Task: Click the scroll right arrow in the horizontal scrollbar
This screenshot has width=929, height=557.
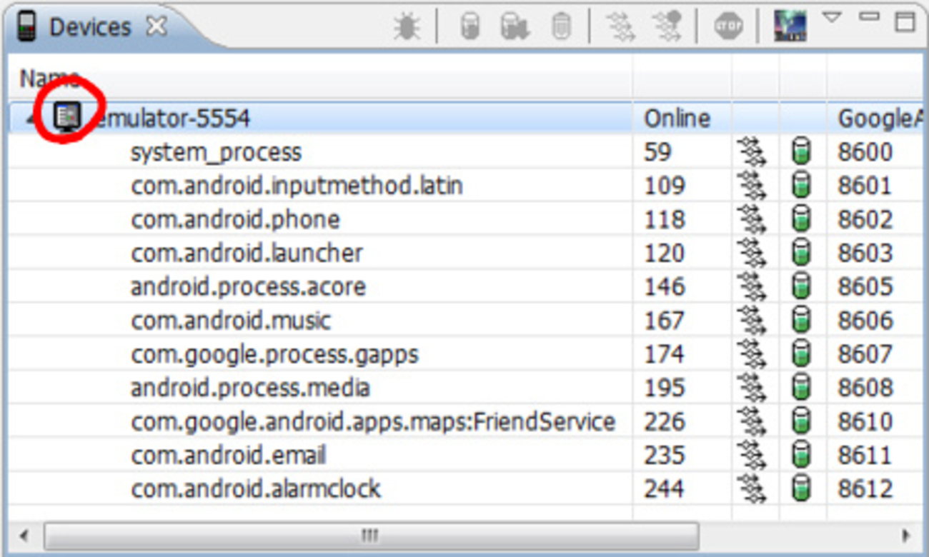Action: point(906,535)
